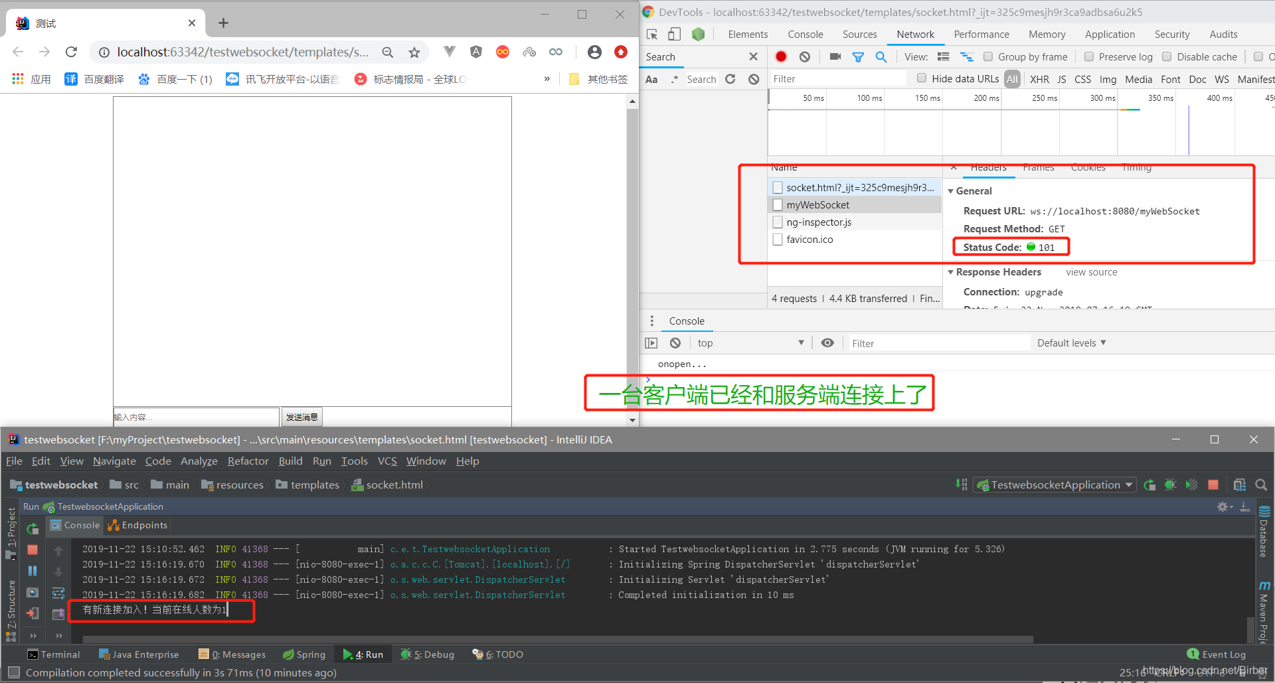Viewport: 1275px width, 683px height.
Task: Switch to the Elements tab in DevTools
Action: click(x=748, y=34)
